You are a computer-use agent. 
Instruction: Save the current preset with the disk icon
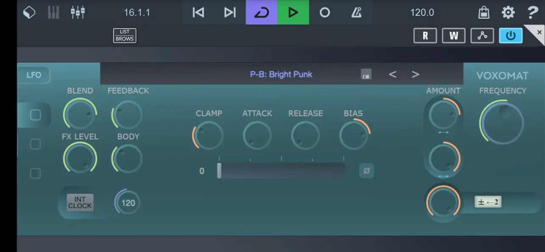pyautogui.click(x=366, y=74)
